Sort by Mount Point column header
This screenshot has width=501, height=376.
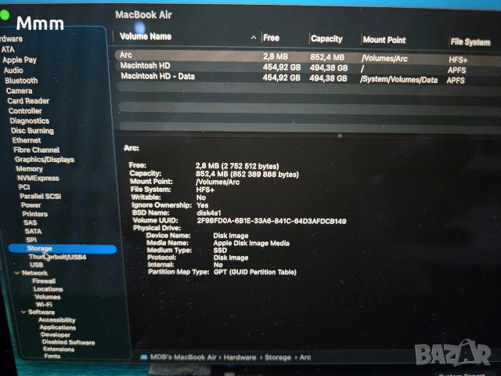(384, 40)
